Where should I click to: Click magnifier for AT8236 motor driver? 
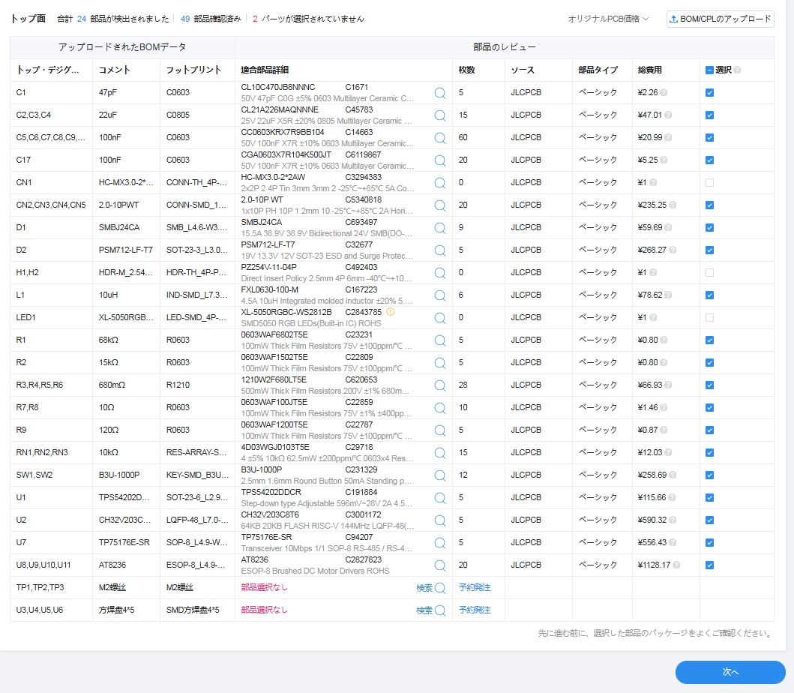tap(440, 565)
